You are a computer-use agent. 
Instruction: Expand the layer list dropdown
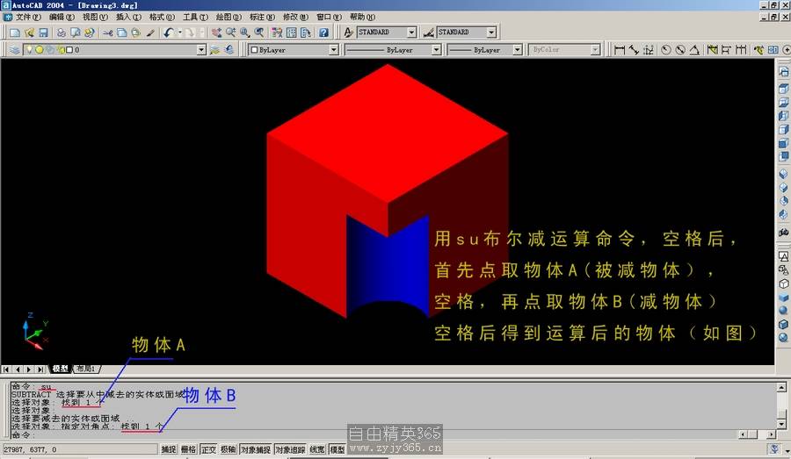click(201, 50)
